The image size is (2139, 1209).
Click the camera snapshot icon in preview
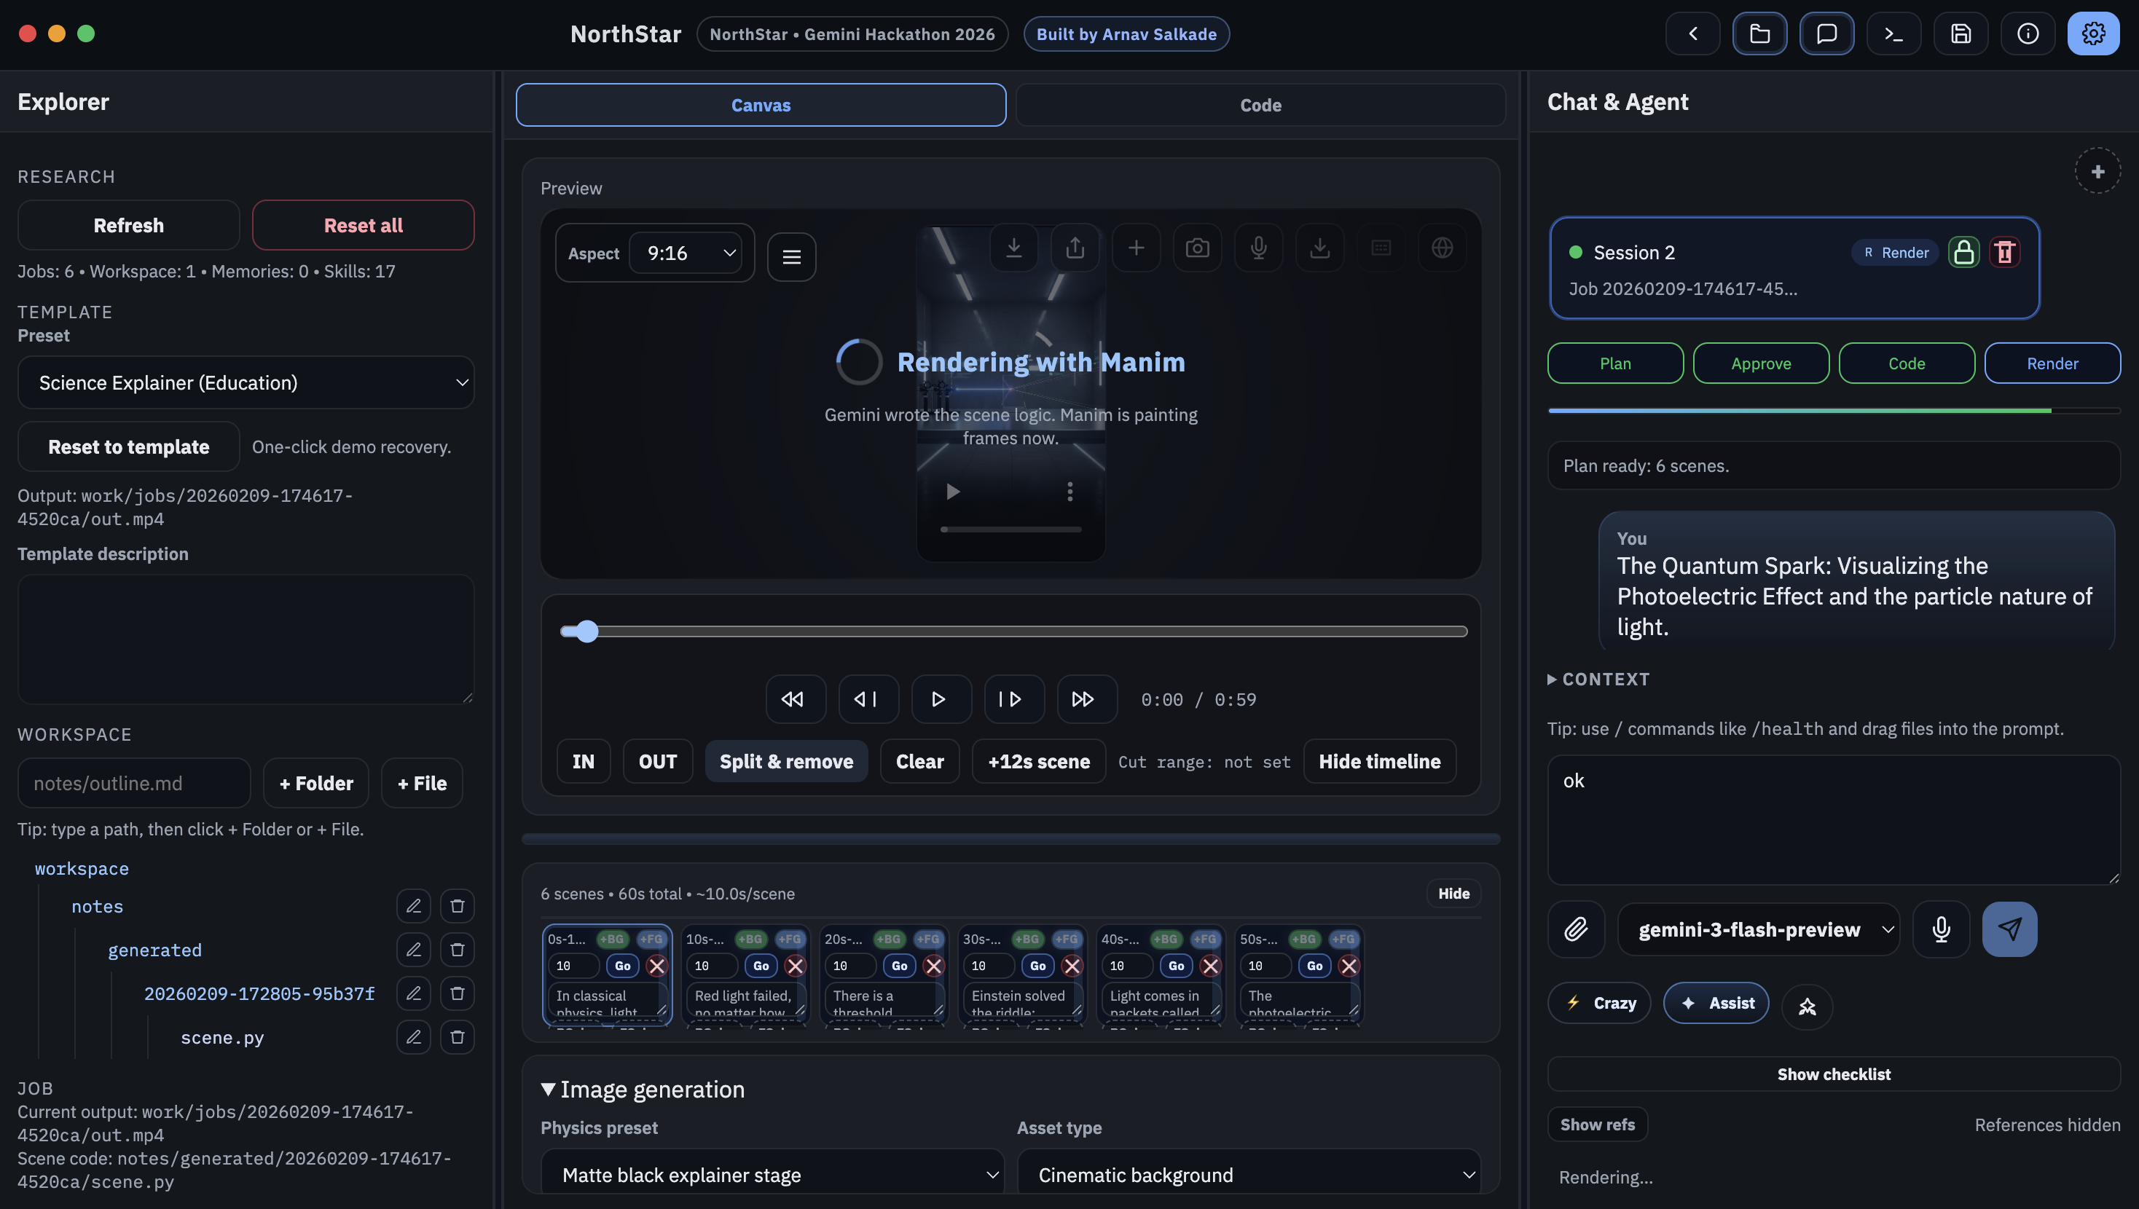[1196, 248]
